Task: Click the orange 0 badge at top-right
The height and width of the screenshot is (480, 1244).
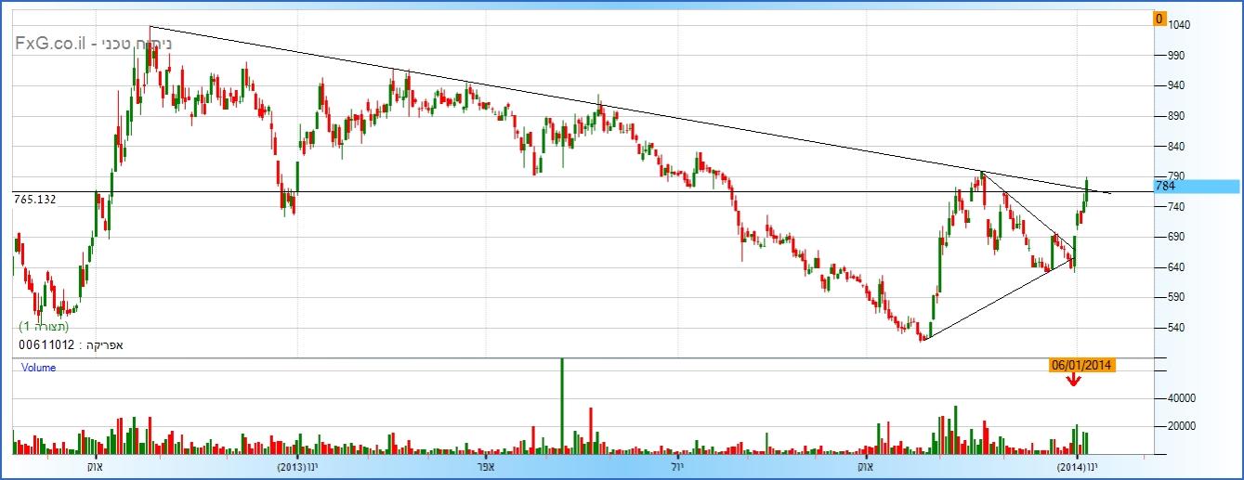Action: pos(1159,19)
